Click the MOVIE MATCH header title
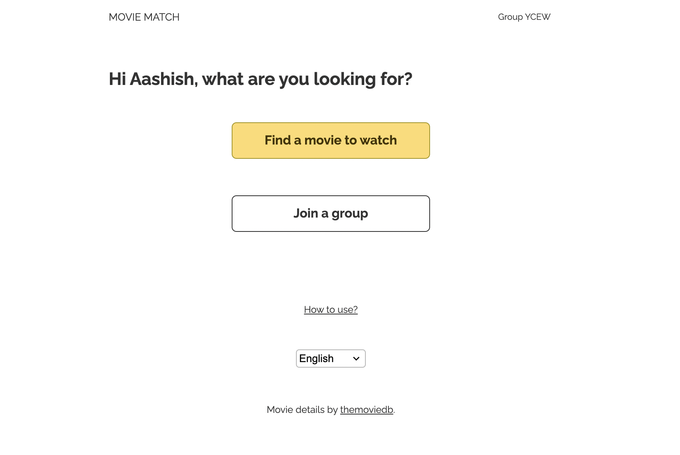 click(144, 17)
